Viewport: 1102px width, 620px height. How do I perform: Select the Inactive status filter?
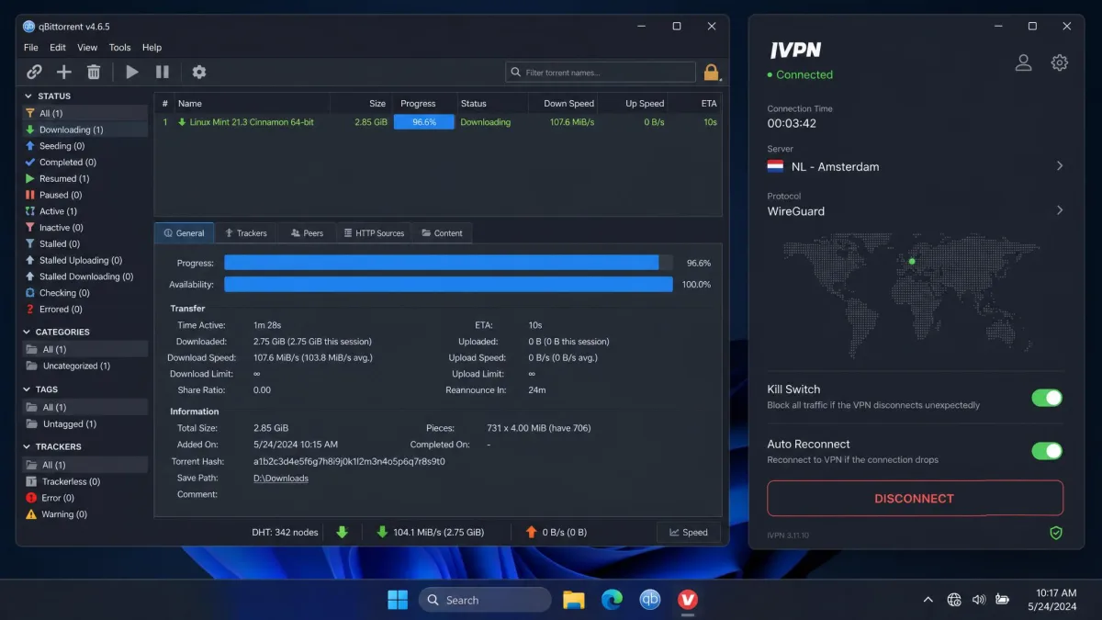click(x=85, y=228)
